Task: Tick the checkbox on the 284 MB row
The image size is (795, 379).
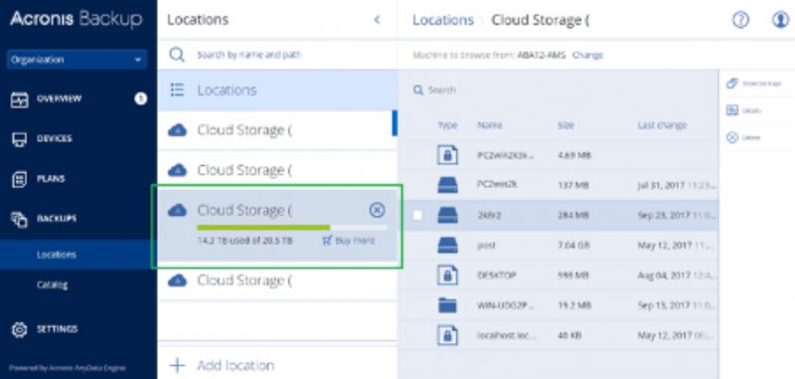Action: click(417, 215)
